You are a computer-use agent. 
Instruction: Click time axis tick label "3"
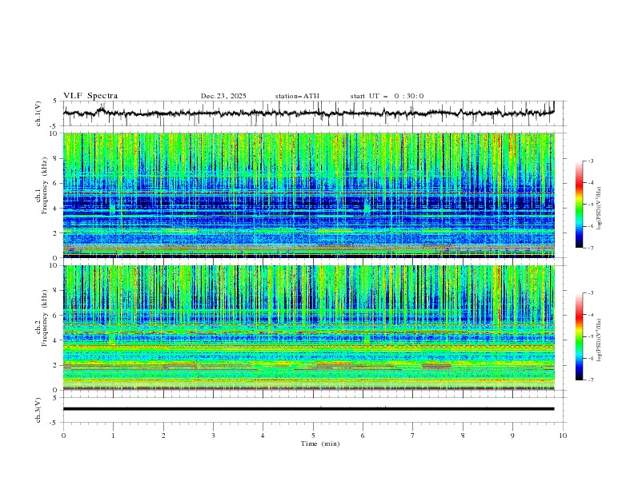(x=213, y=435)
